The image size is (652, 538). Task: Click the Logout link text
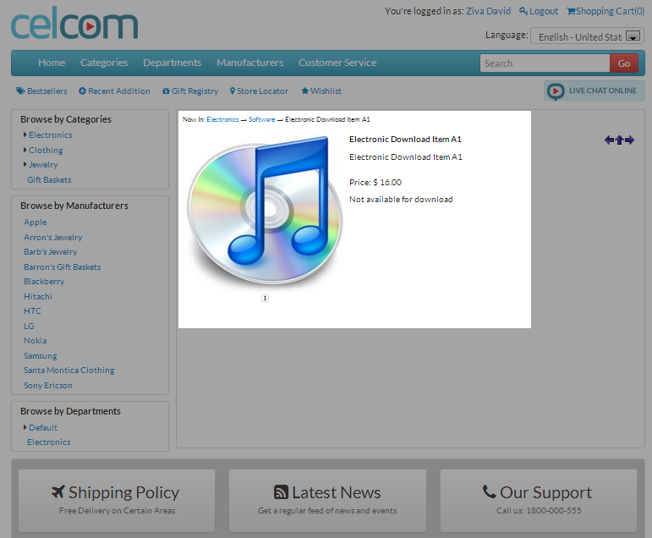pyautogui.click(x=544, y=11)
